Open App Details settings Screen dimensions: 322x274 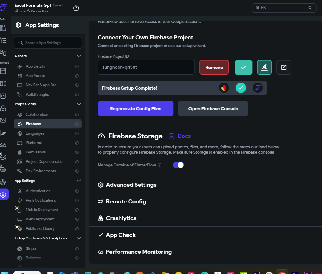[48, 66]
